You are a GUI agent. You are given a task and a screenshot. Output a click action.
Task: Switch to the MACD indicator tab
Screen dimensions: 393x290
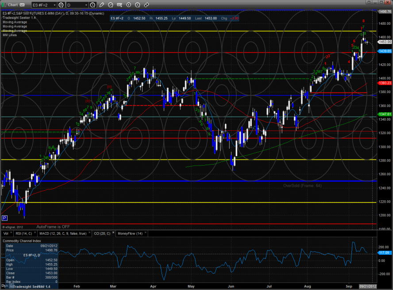63,233
